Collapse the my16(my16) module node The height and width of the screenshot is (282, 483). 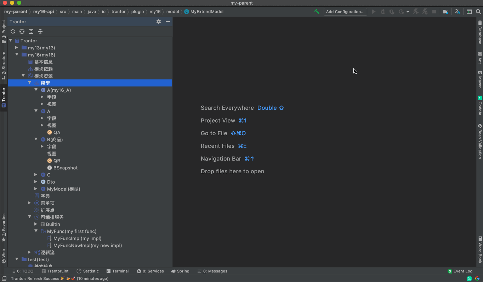coord(17,55)
